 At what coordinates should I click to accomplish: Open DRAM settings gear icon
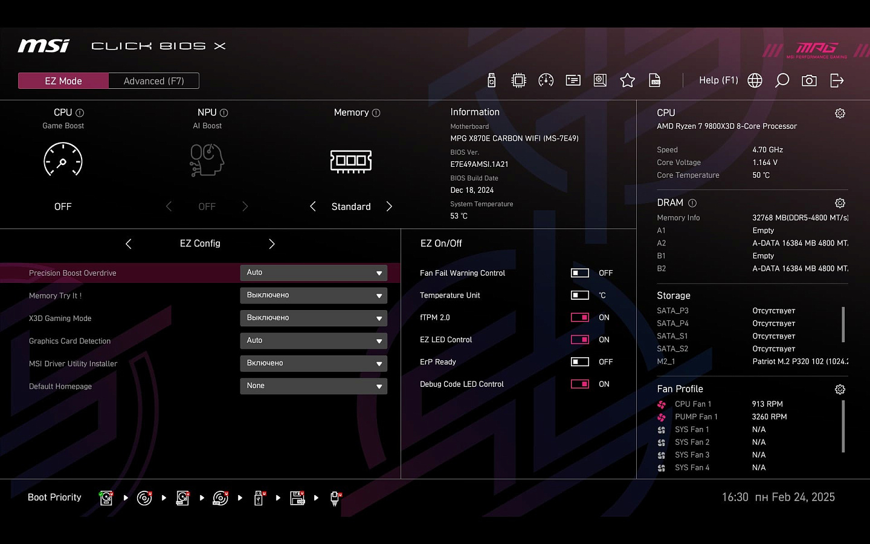(x=840, y=203)
